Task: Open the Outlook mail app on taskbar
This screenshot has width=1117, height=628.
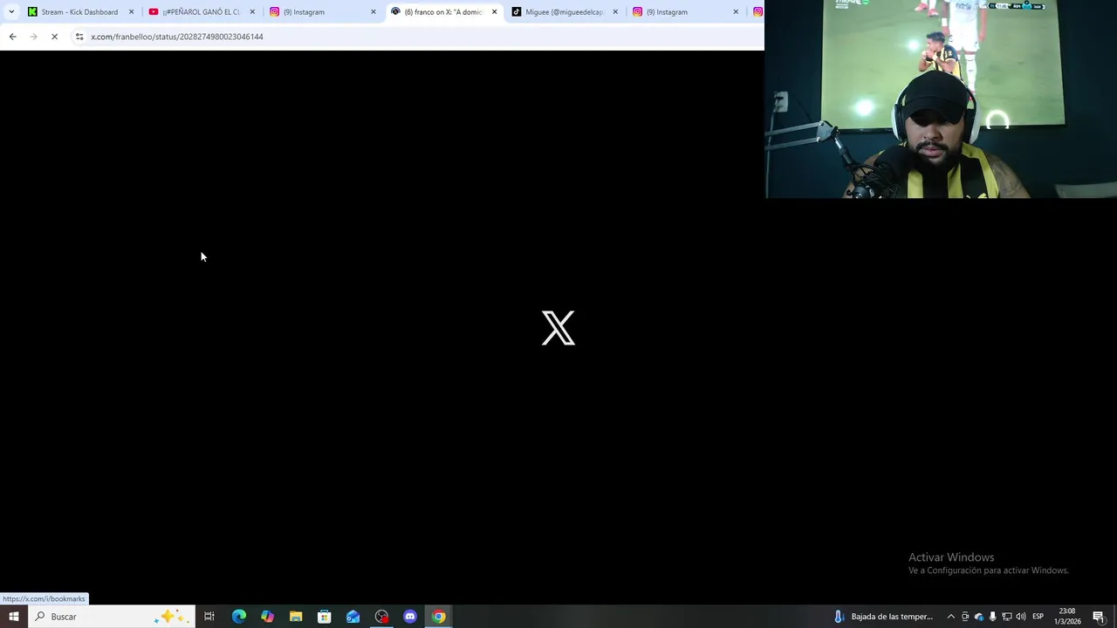Action: coord(353,617)
